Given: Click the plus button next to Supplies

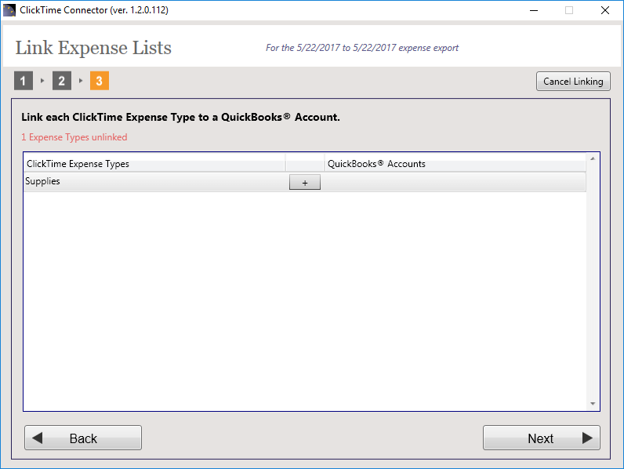Looking at the screenshot, I should [x=304, y=182].
